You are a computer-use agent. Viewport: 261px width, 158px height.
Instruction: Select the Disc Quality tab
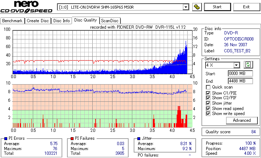pyautogui.click(x=85, y=20)
